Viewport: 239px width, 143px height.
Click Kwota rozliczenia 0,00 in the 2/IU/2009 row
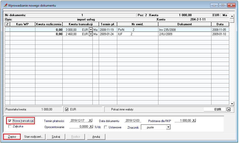(49, 34)
